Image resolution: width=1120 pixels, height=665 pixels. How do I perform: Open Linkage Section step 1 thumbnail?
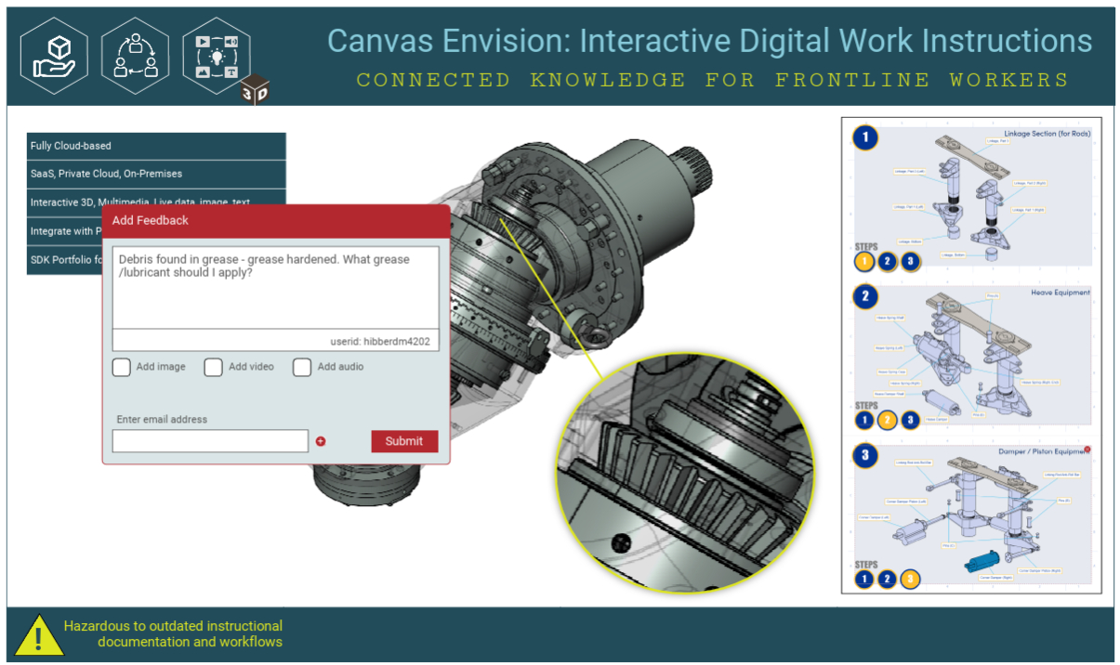[971, 198]
